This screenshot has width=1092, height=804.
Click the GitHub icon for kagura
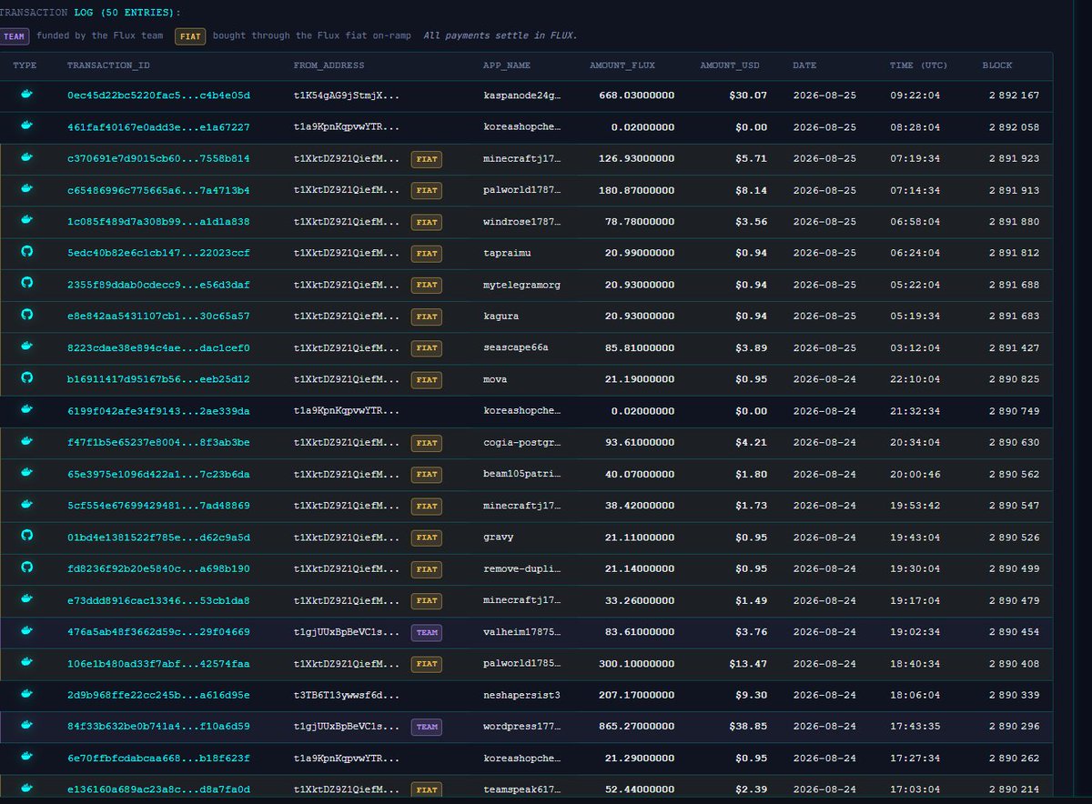click(x=26, y=317)
